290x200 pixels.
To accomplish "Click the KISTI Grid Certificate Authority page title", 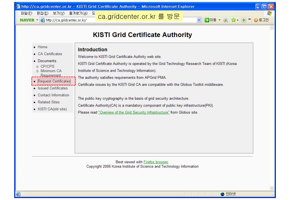I will click(x=142, y=35).
